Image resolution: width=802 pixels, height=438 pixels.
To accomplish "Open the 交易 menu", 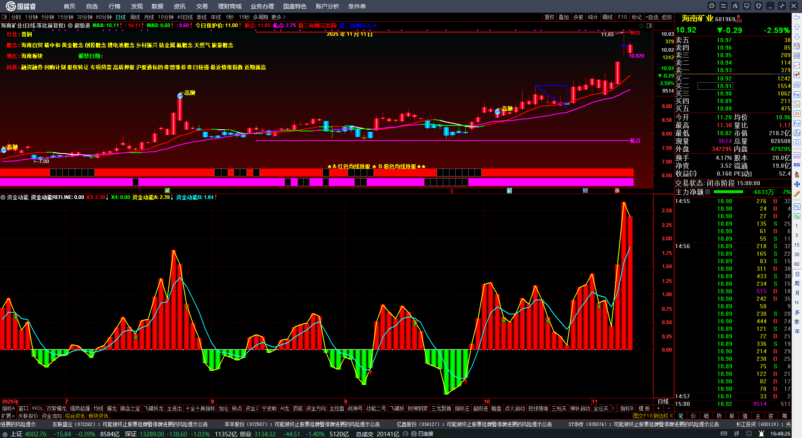I will point(202,6).
